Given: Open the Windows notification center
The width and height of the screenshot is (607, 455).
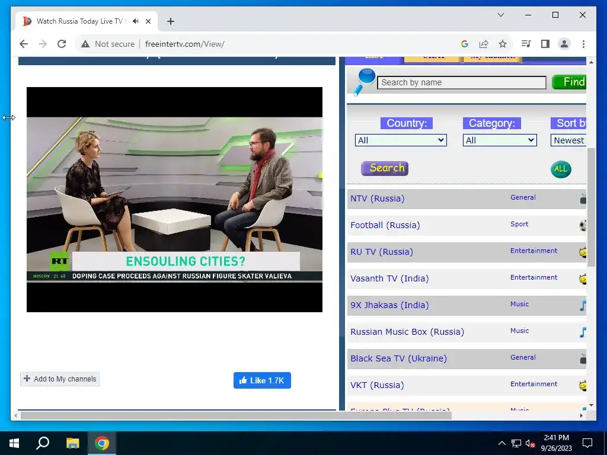Looking at the screenshot, I should pos(587,443).
